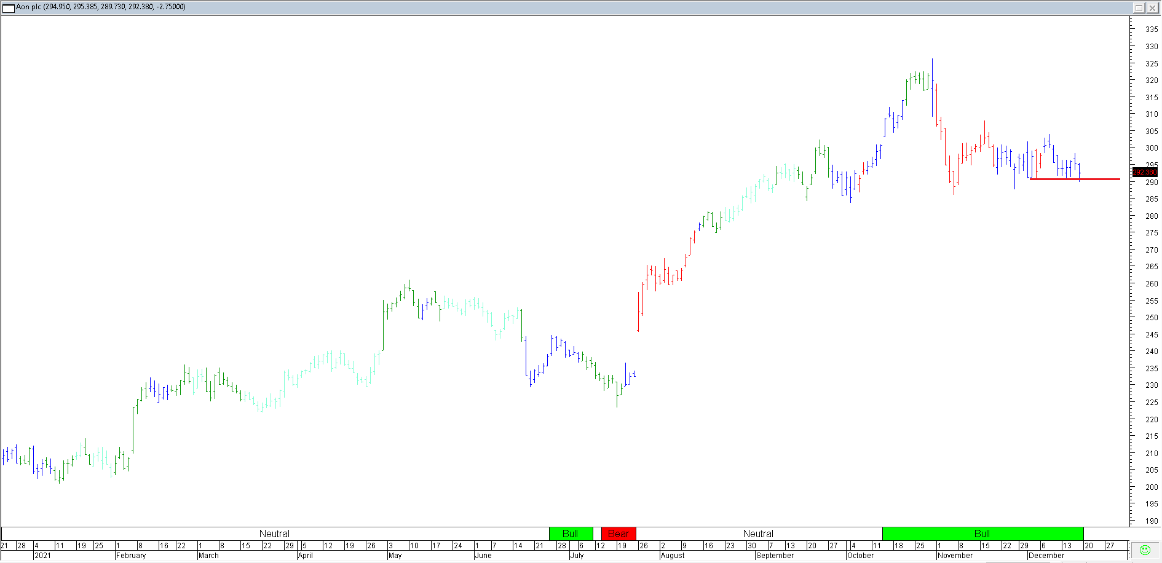Screen dimensions: 1162x563
Task: Click the 200 price axis label
Action: click(1152, 487)
